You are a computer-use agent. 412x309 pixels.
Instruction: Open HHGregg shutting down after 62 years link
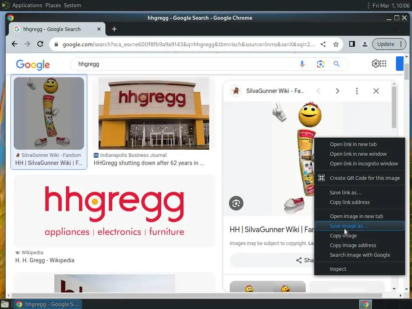(x=149, y=163)
